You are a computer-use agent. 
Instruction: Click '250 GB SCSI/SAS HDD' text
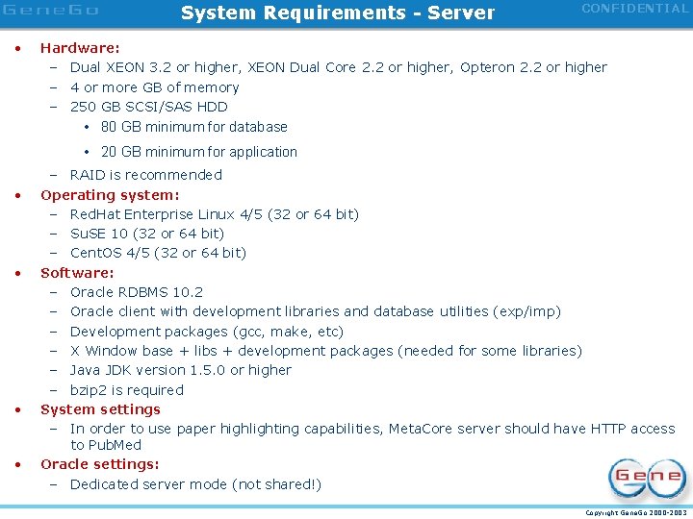(x=149, y=107)
